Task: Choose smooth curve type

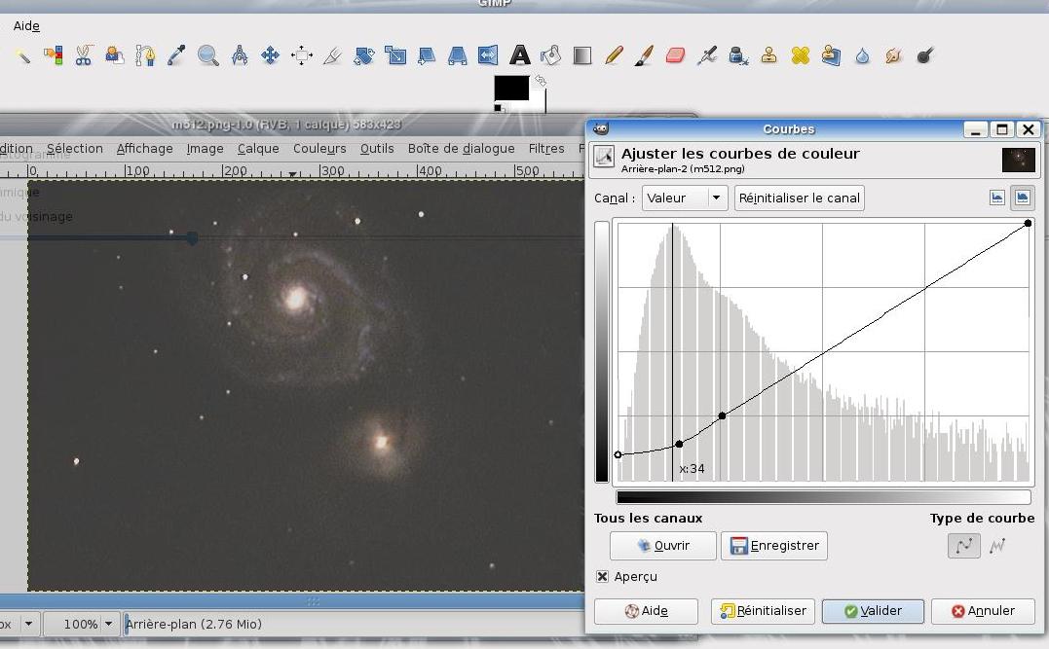Action: click(964, 546)
